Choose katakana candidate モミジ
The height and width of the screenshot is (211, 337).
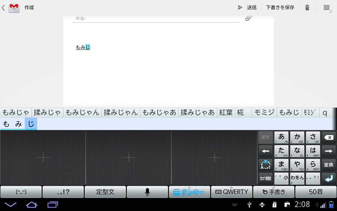265,112
